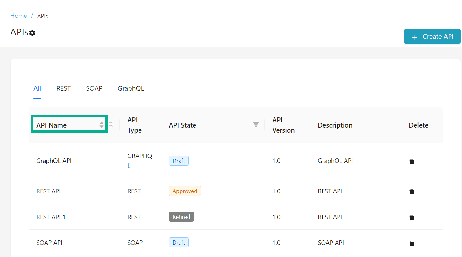Open the SOAP API name entry
This screenshot has height=257, width=462.
coord(49,243)
